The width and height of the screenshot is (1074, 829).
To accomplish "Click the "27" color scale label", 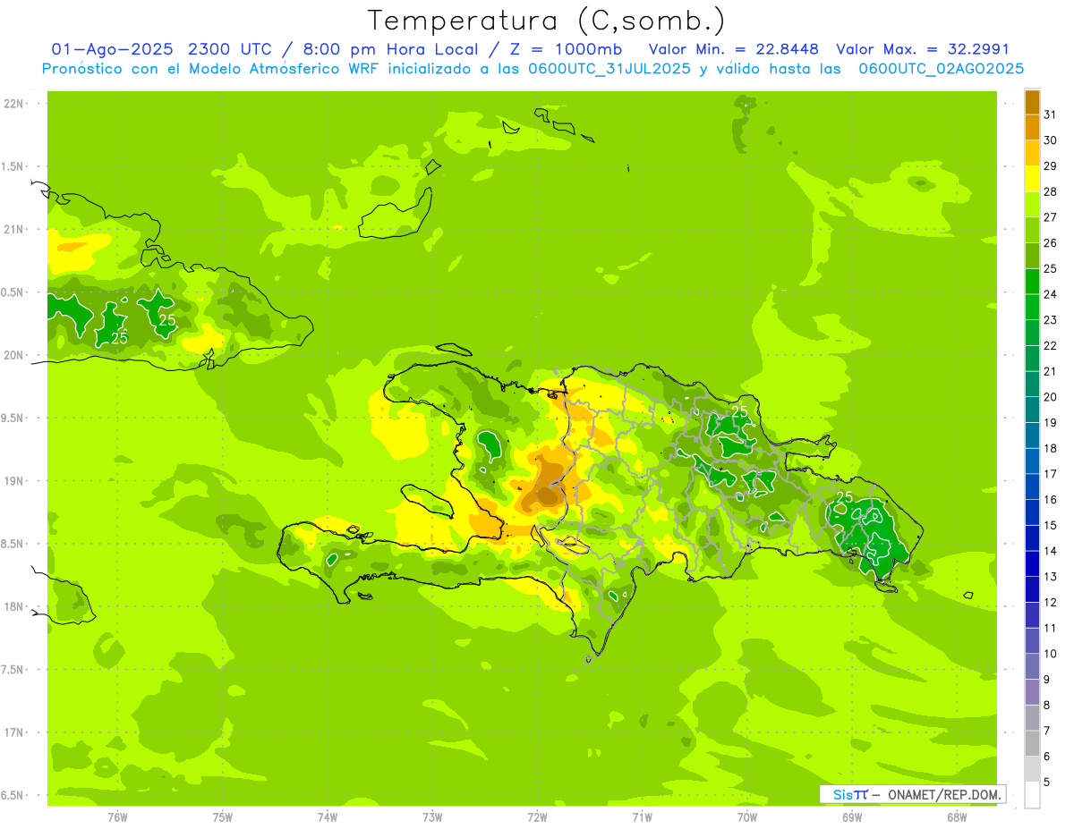I will coord(1050,217).
